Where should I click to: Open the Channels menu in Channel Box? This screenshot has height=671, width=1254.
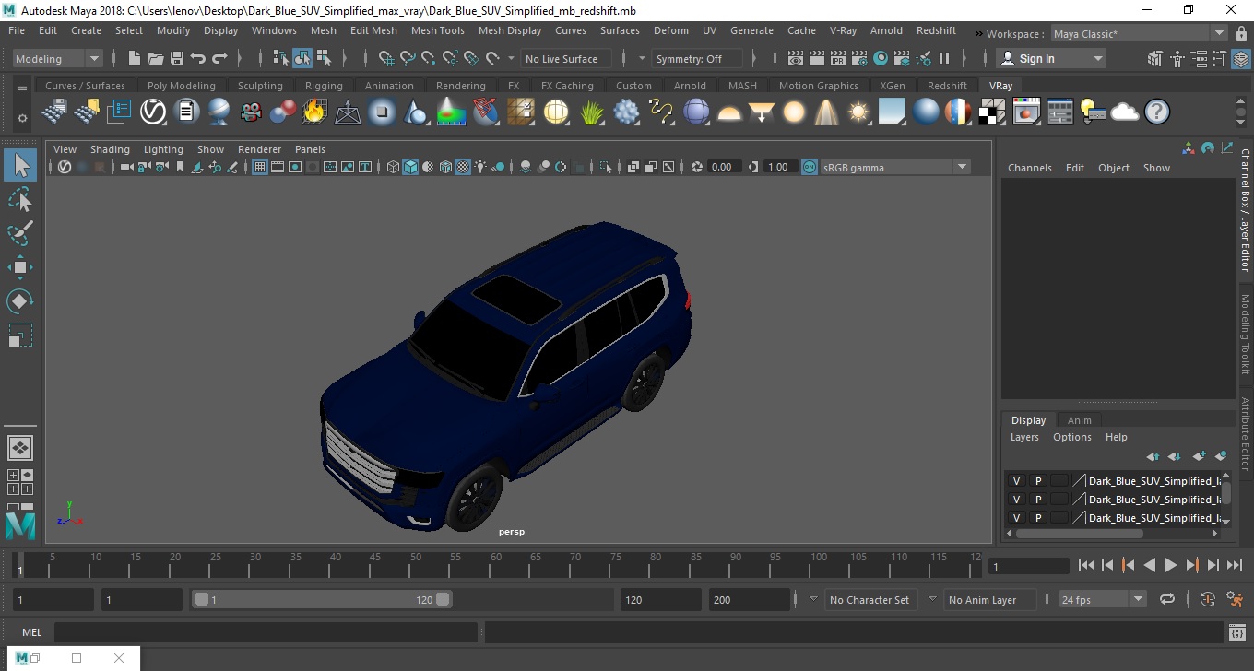pos(1029,168)
